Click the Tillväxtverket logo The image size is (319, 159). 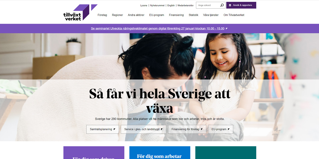pos(80,12)
